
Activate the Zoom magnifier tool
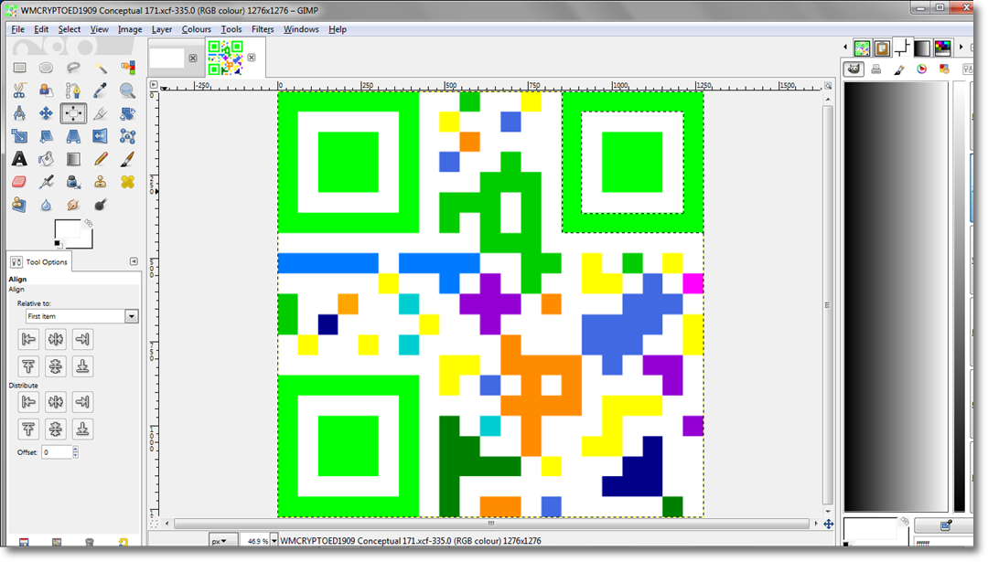click(128, 90)
